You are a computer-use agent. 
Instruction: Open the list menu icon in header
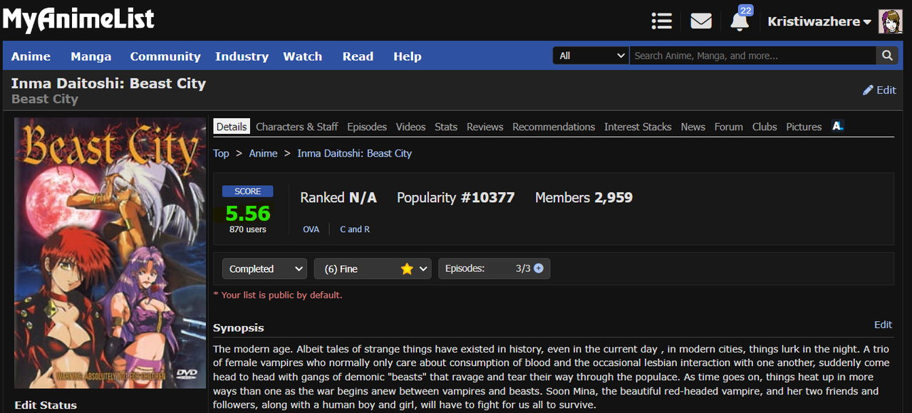662,21
